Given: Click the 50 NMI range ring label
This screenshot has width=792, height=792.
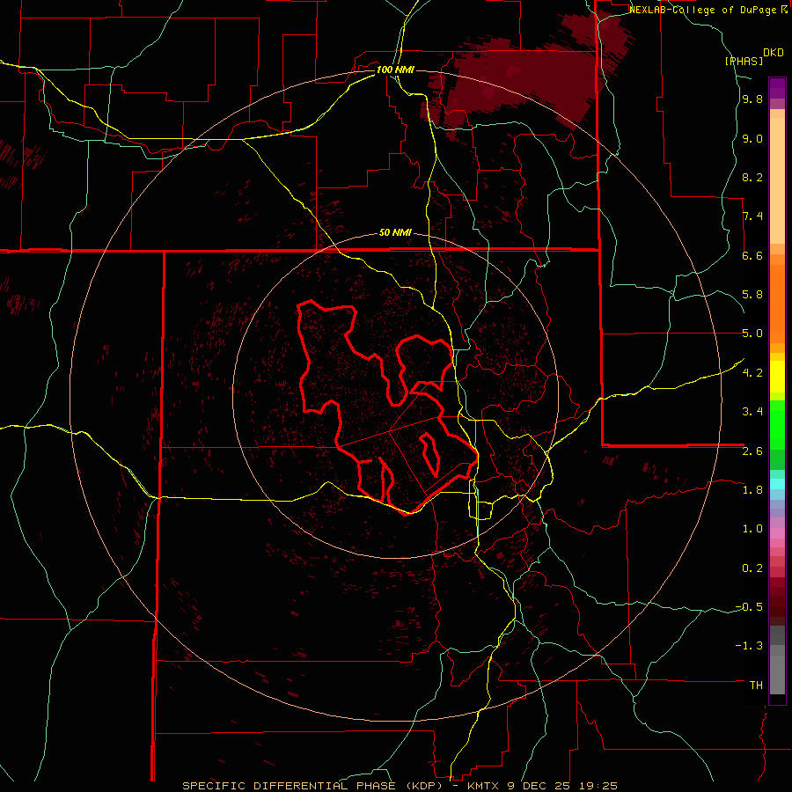Looking at the screenshot, I should pyautogui.click(x=395, y=232).
